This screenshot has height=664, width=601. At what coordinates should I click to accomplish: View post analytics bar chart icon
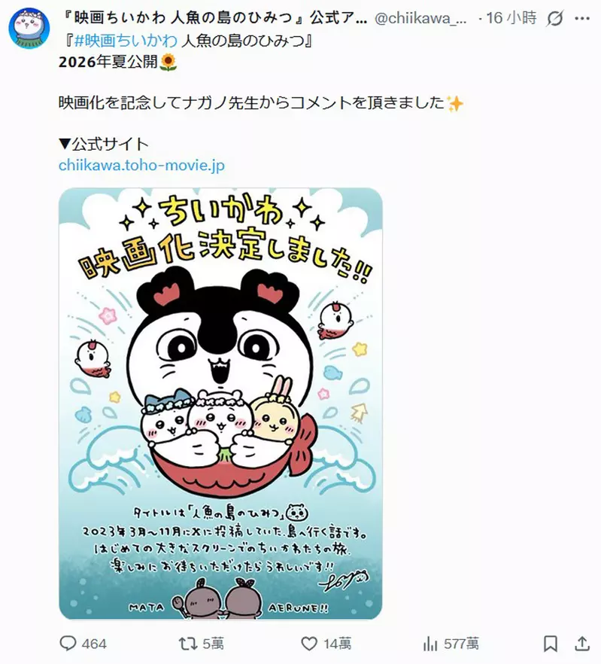tap(430, 644)
